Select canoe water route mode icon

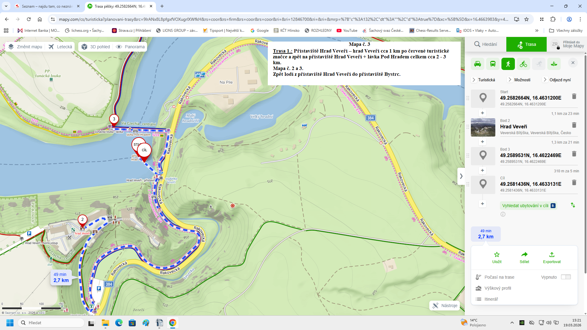pos(554,64)
